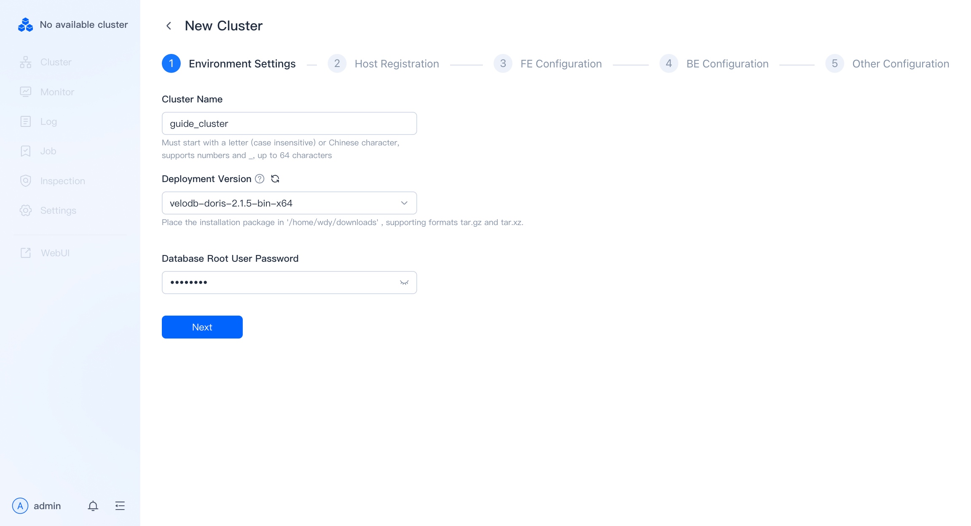
Task: Show the root password with eye toggle
Action: pyautogui.click(x=404, y=282)
